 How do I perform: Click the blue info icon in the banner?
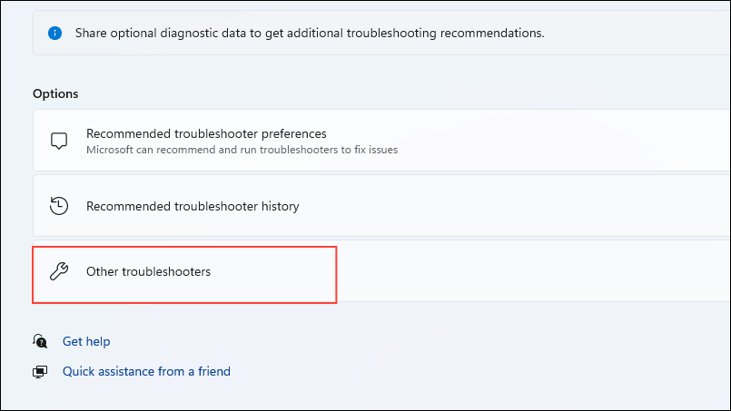point(55,34)
